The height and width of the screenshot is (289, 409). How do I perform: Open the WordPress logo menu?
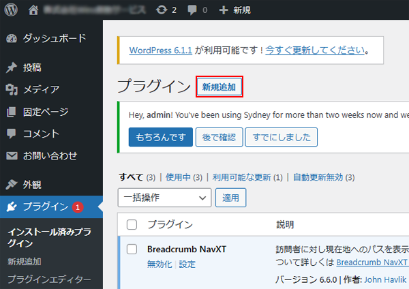(11, 10)
